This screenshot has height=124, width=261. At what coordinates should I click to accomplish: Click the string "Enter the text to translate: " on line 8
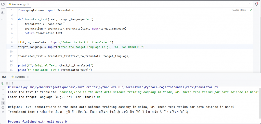[x=86, y=42]
